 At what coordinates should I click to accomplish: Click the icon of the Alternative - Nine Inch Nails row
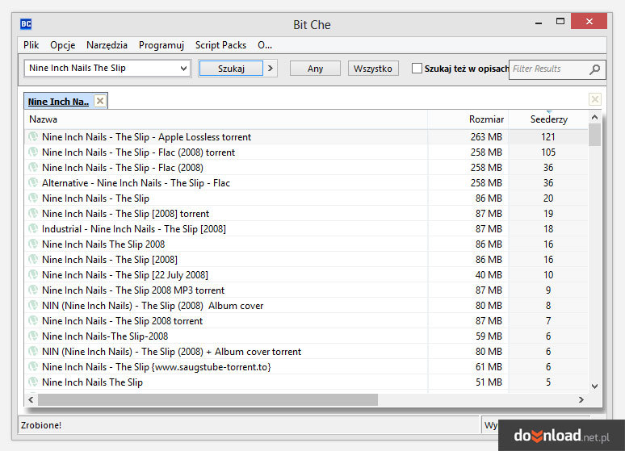[33, 183]
